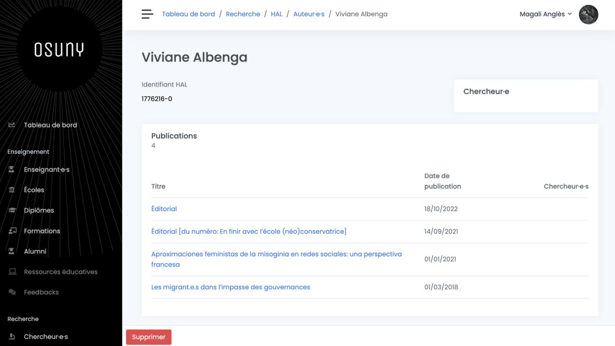This screenshot has width=615, height=346.
Task: Click the OSUNY logo
Action: pos(59,49)
